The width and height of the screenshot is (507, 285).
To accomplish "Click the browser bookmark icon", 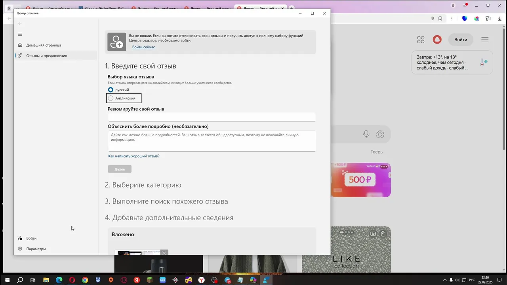I will (x=440, y=19).
